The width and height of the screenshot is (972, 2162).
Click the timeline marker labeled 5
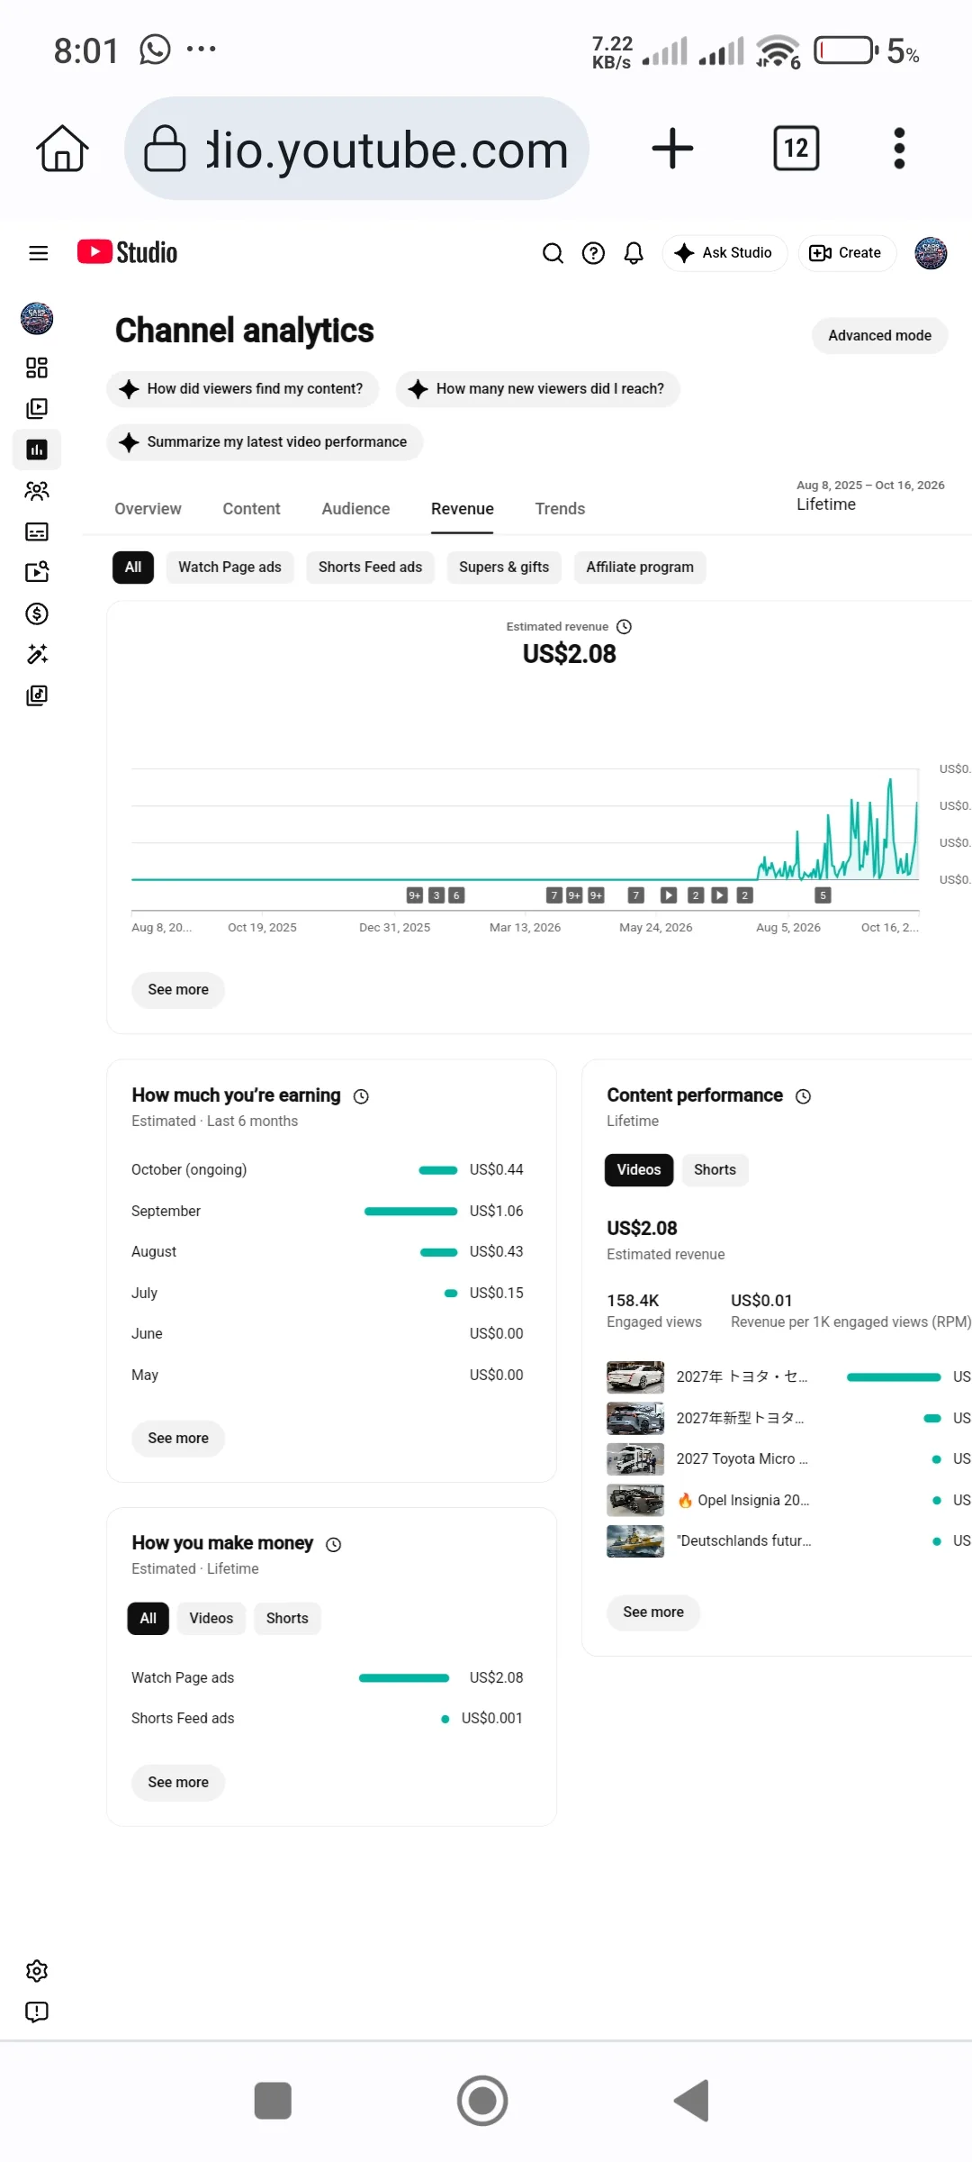(x=823, y=895)
